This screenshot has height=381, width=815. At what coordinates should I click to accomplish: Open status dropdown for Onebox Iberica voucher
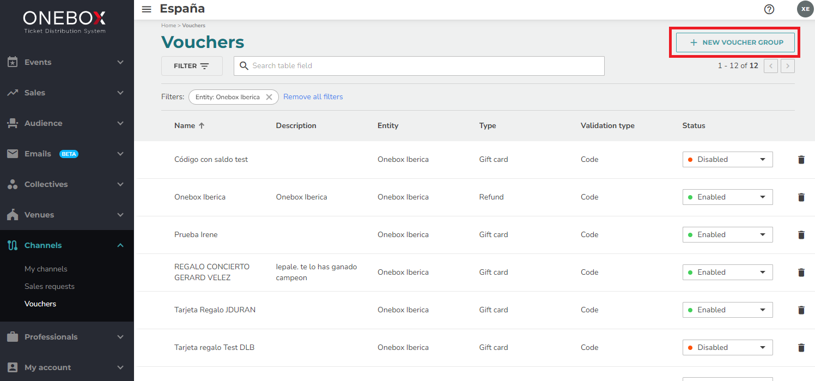click(727, 197)
